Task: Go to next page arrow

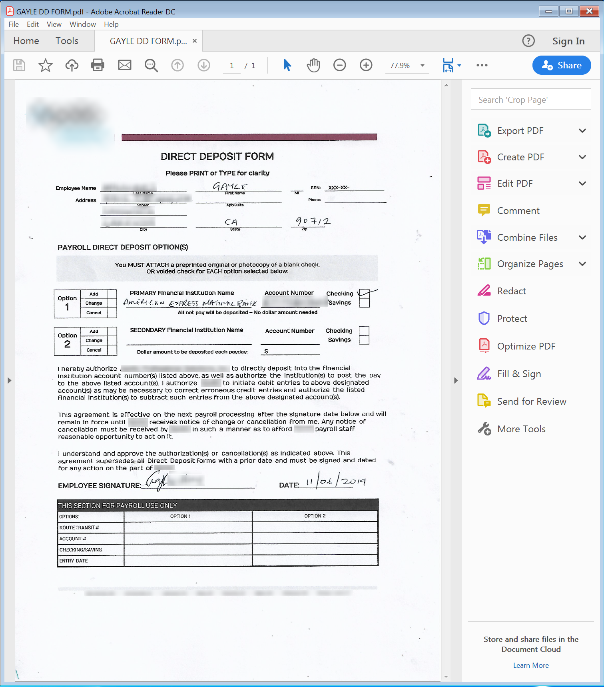Action: (x=204, y=65)
